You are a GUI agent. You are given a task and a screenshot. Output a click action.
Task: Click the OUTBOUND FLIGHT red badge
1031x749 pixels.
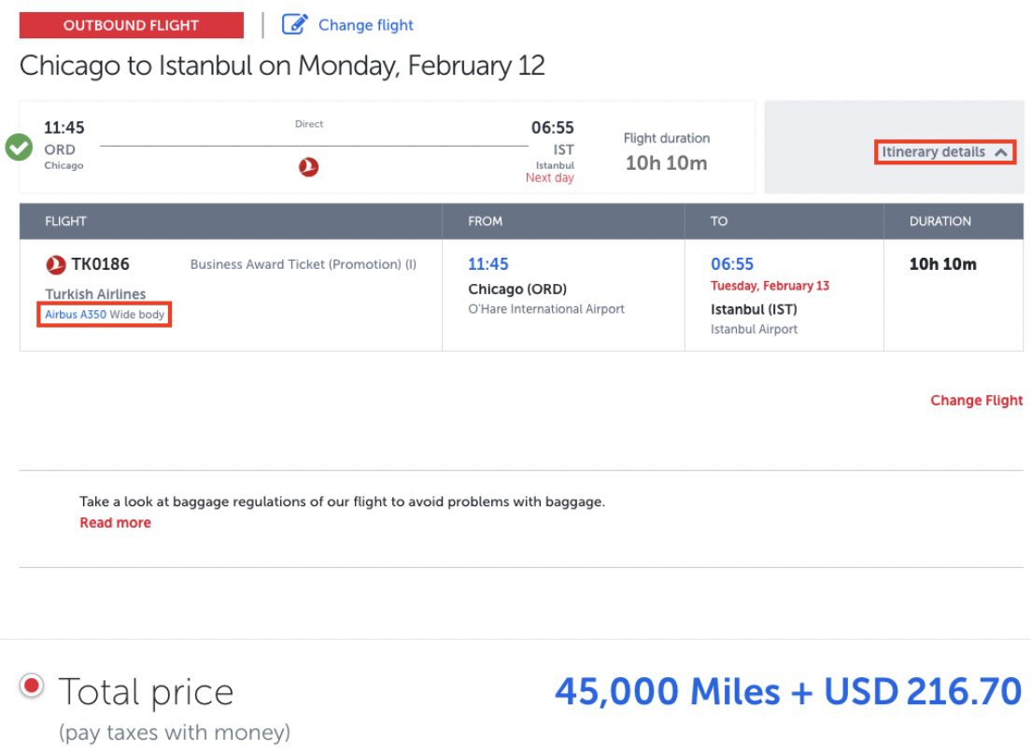pos(130,24)
